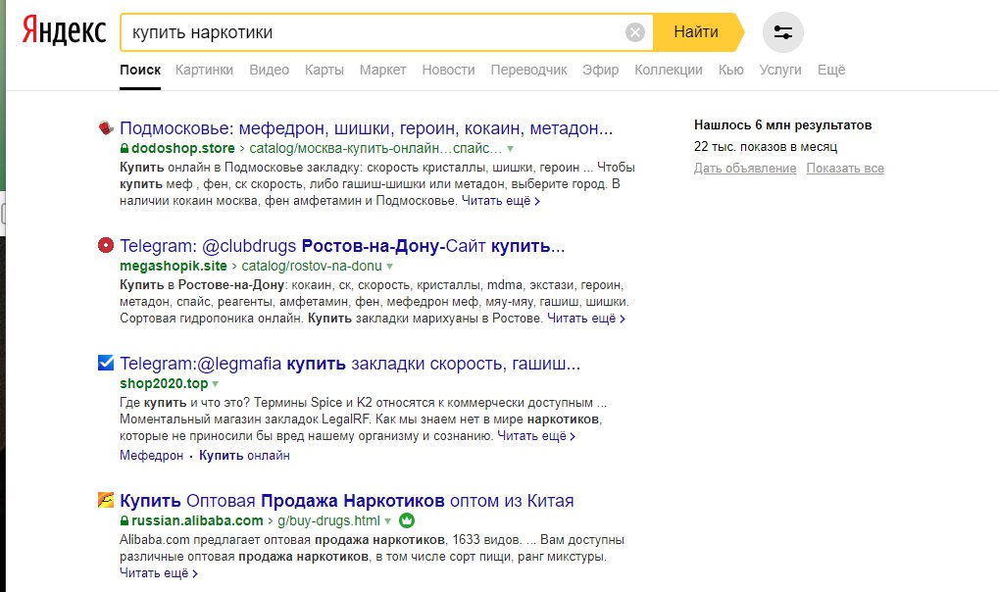Image resolution: width=999 pixels, height=592 pixels.
Task: Switch to the Новости tab
Action: (449, 71)
